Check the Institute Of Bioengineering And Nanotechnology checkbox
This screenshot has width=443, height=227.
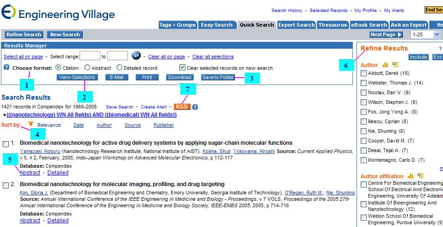(x=363, y=204)
